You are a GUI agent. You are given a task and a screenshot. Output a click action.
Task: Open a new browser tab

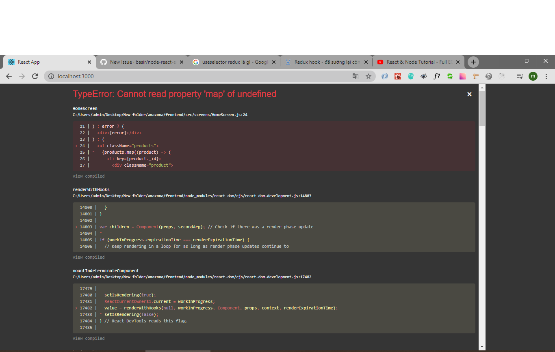click(473, 62)
